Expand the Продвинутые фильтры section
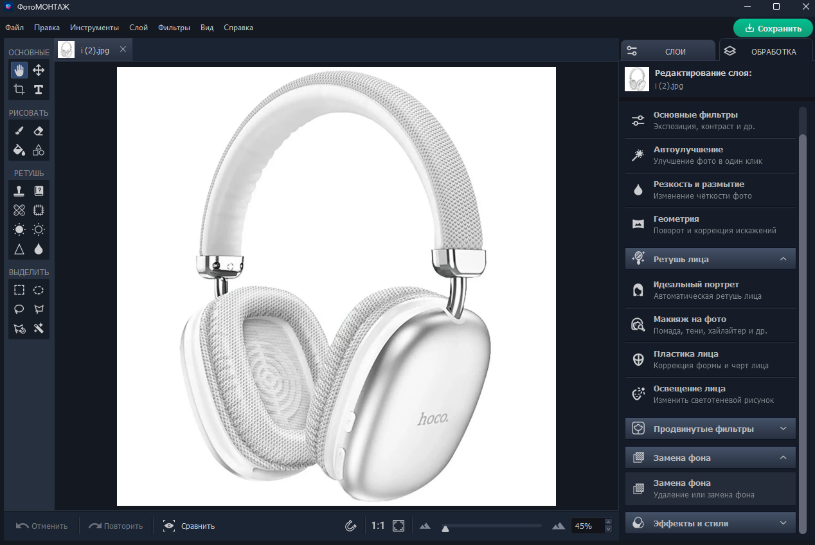The width and height of the screenshot is (815, 545). click(x=710, y=429)
